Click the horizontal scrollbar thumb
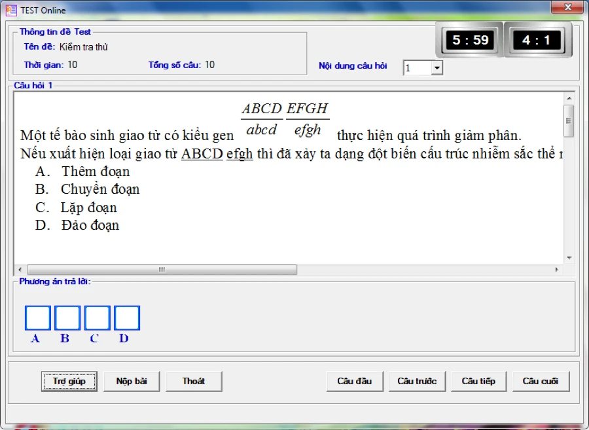 point(162,270)
